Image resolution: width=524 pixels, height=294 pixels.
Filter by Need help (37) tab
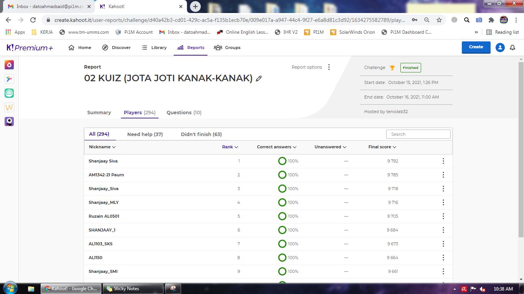tap(145, 134)
